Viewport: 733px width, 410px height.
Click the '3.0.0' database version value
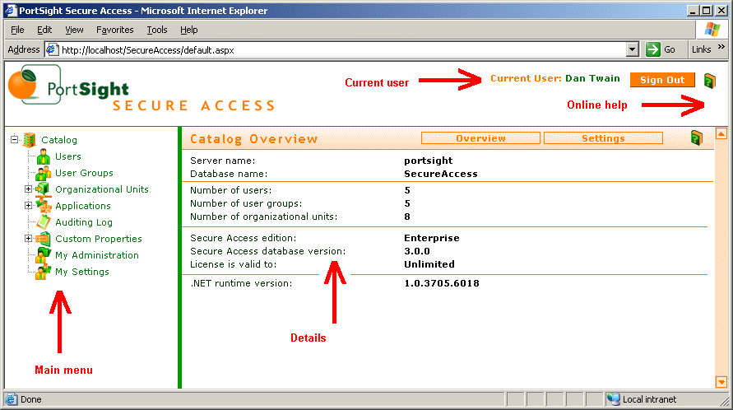417,251
